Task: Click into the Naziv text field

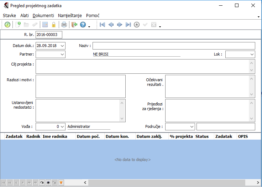Action: 174,46
